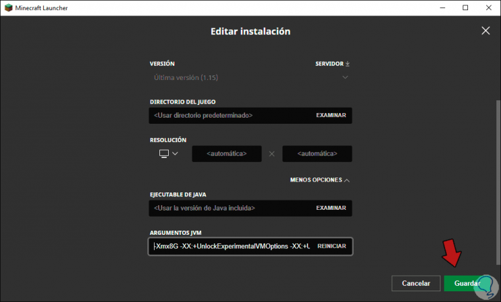Click the Cancelar button
Screen dimensions: 501x302
[x=416, y=283]
